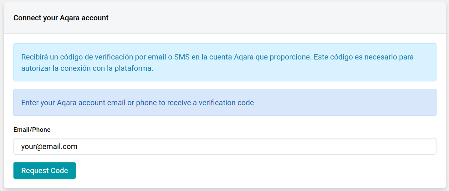Click the English instruction alert box
This screenshot has height=191, width=449.
coord(225,102)
